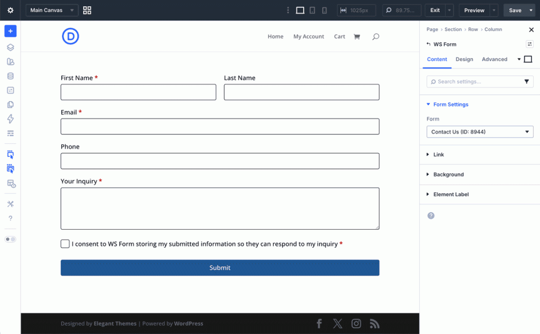Click the blue Submit button
540x334 pixels.
(220, 268)
